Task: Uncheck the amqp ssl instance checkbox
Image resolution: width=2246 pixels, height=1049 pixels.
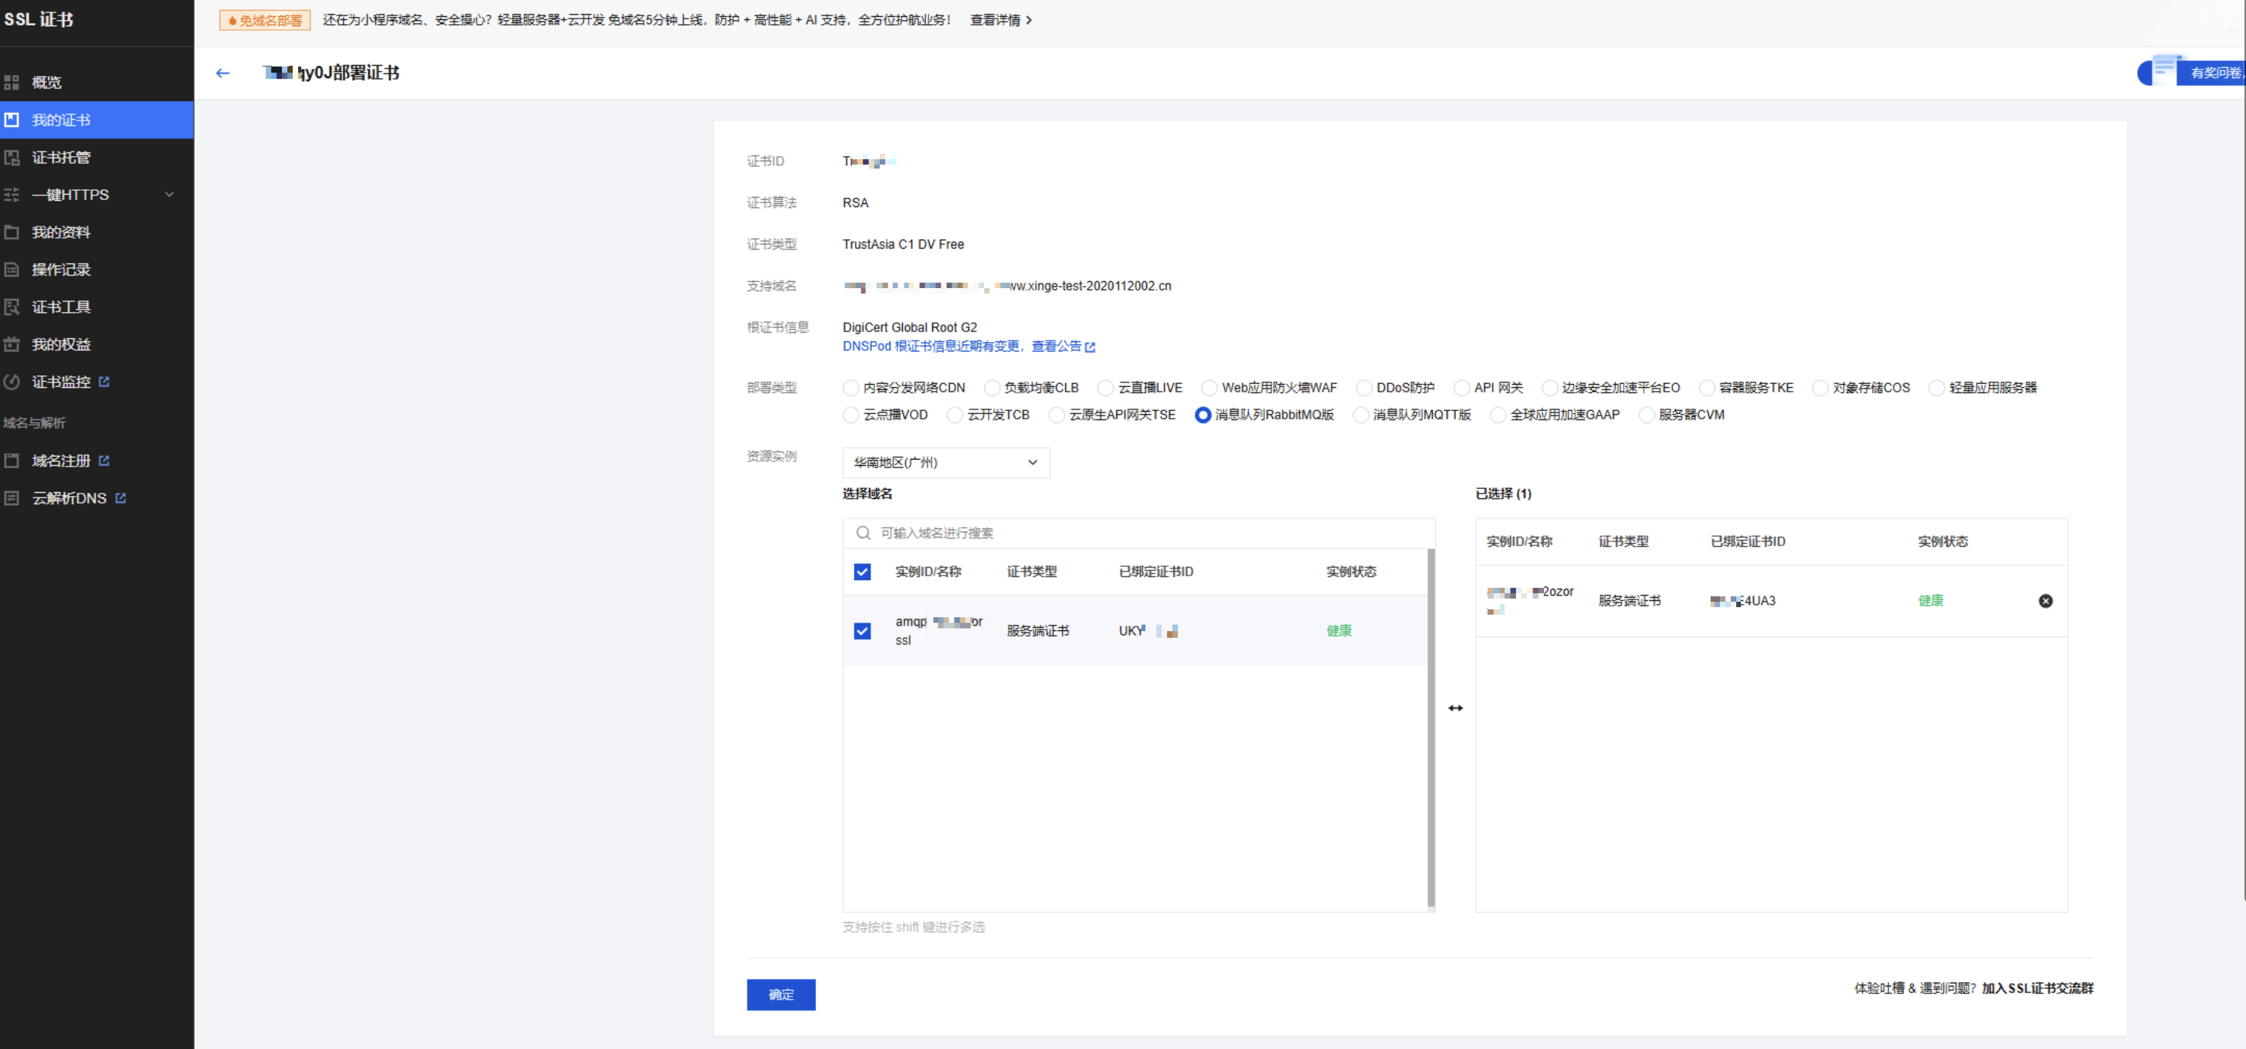Action: tap(861, 630)
